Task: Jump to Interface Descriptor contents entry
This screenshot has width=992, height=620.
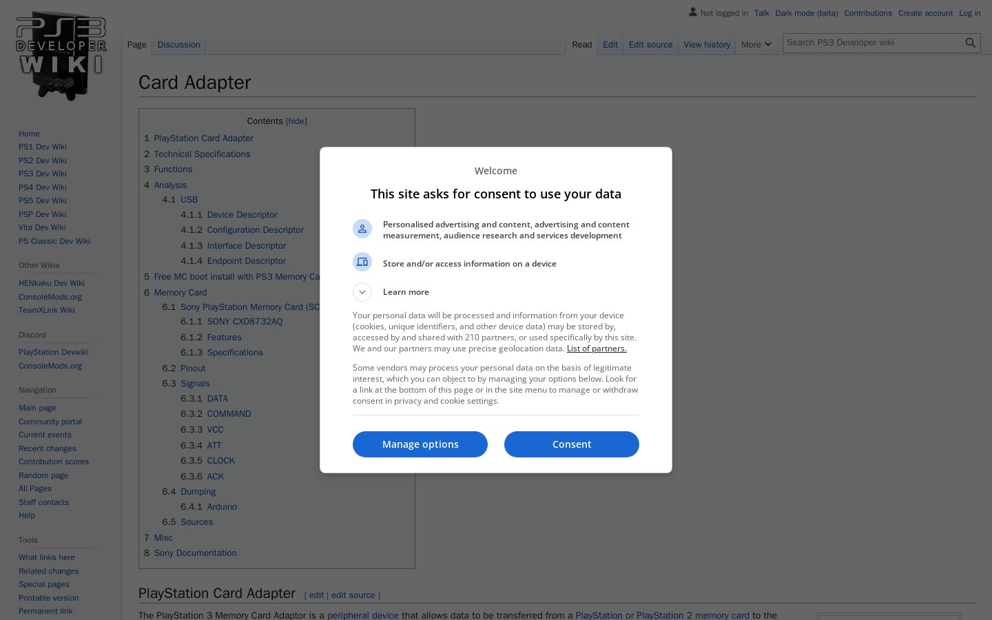Action: coord(246,246)
